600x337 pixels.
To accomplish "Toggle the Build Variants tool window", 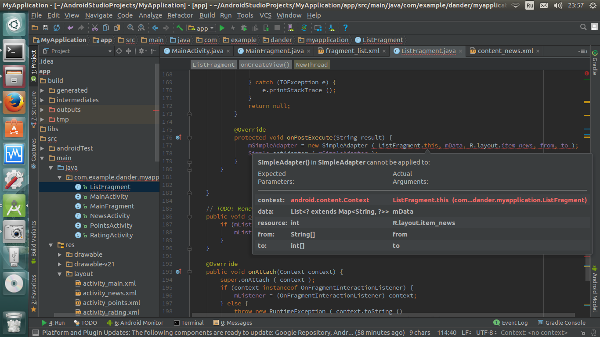I will pyautogui.click(x=34, y=242).
